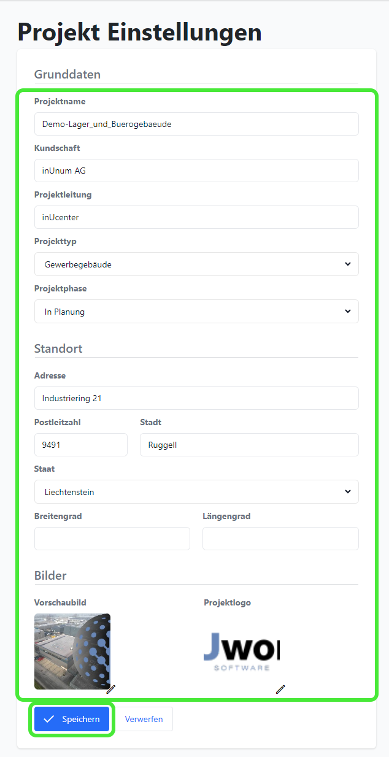
Task: Open the Projekttyp dropdown
Action: (196, 264)
